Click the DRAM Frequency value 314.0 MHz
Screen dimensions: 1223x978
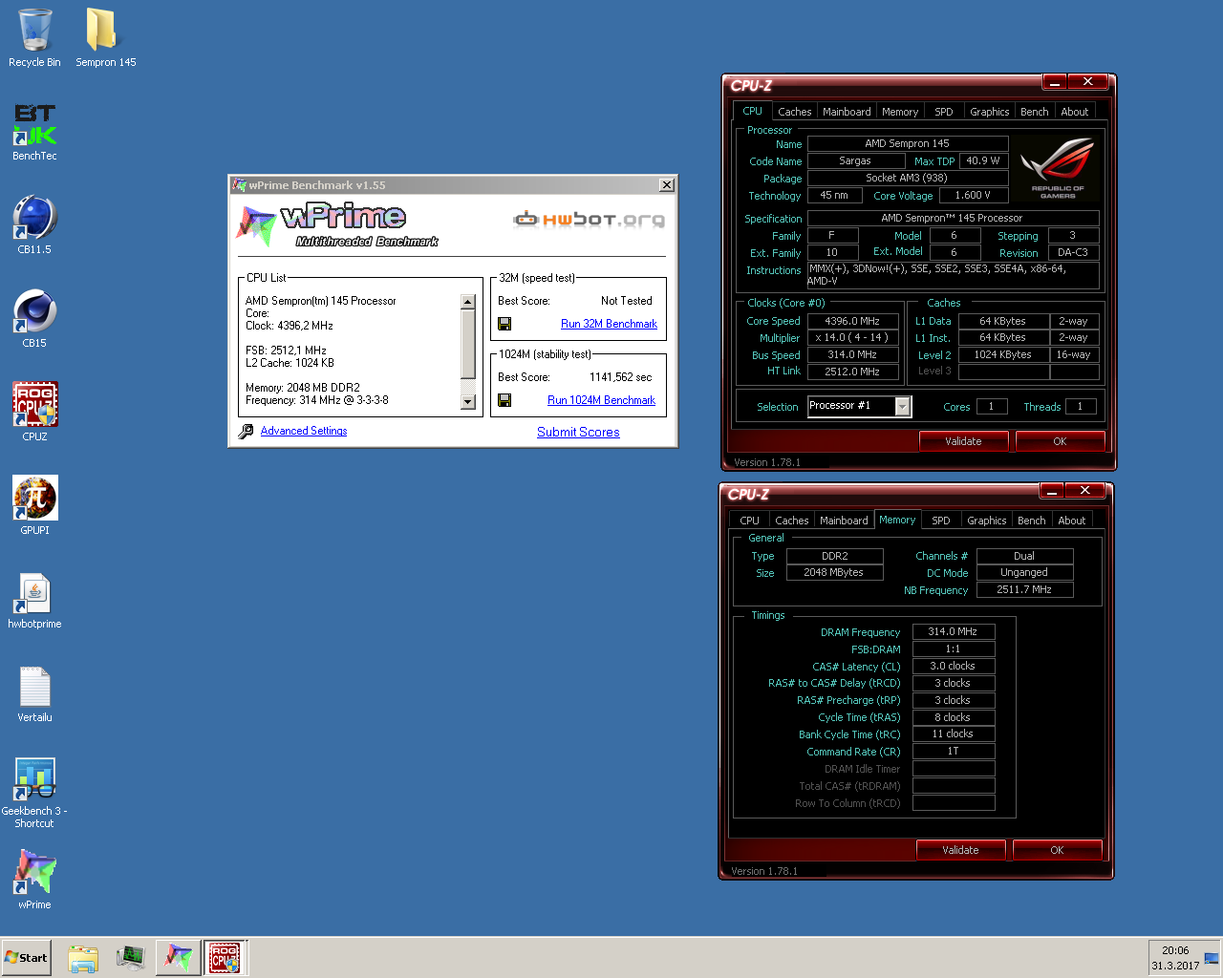pyautogui.click(x=953, y=631)
